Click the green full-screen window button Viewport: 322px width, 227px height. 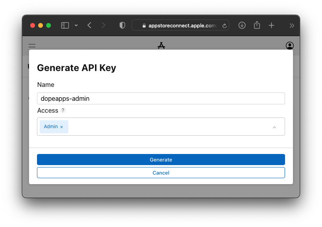48,25
